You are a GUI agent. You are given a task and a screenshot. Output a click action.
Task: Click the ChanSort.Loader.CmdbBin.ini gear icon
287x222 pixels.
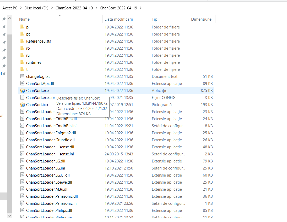(22, 126)
